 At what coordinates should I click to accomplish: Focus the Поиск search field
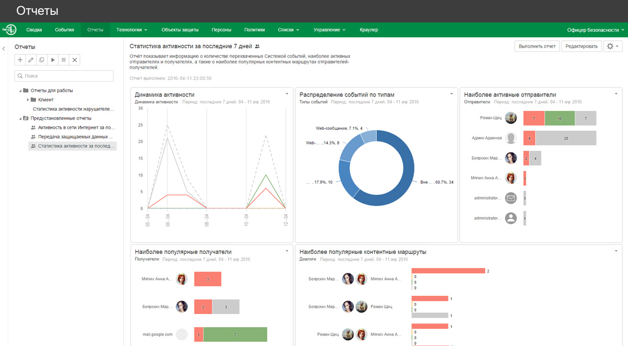(64, 76)
